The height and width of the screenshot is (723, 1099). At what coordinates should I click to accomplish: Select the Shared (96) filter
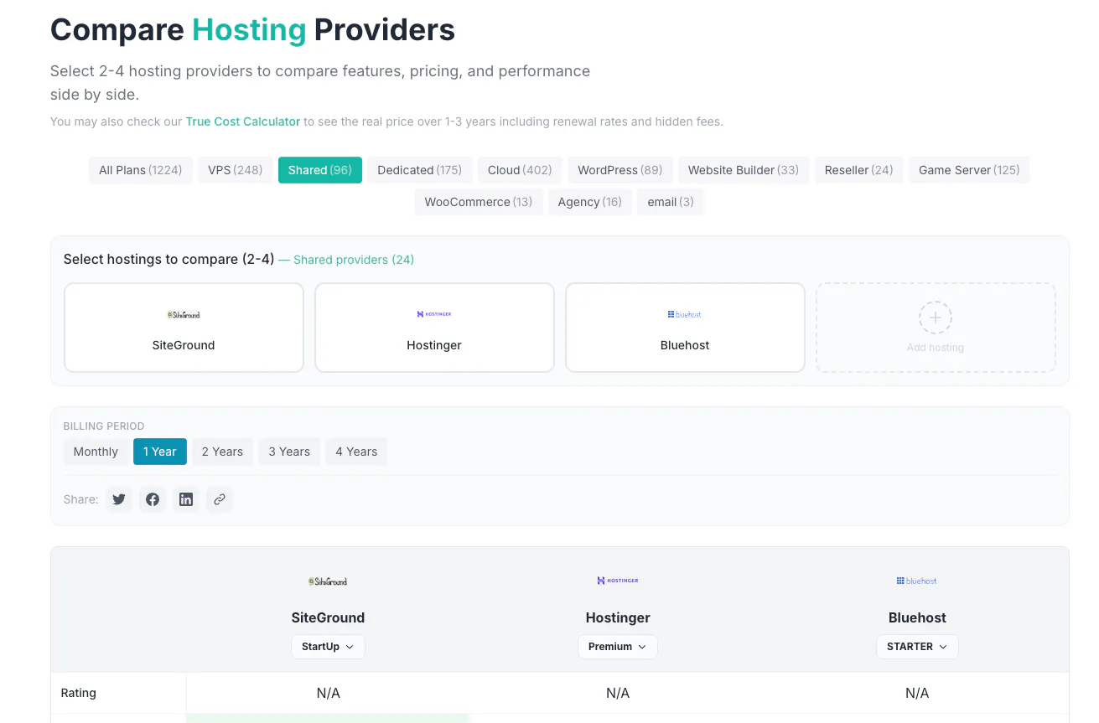320,170
